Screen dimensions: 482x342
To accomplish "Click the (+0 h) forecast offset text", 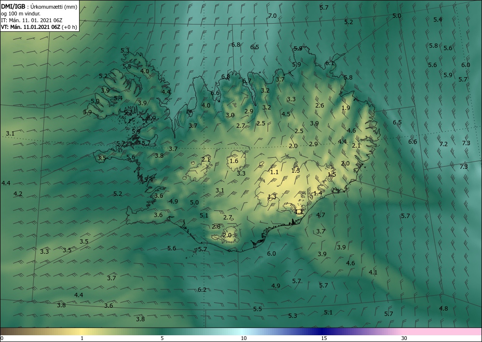I will (69, 27).
